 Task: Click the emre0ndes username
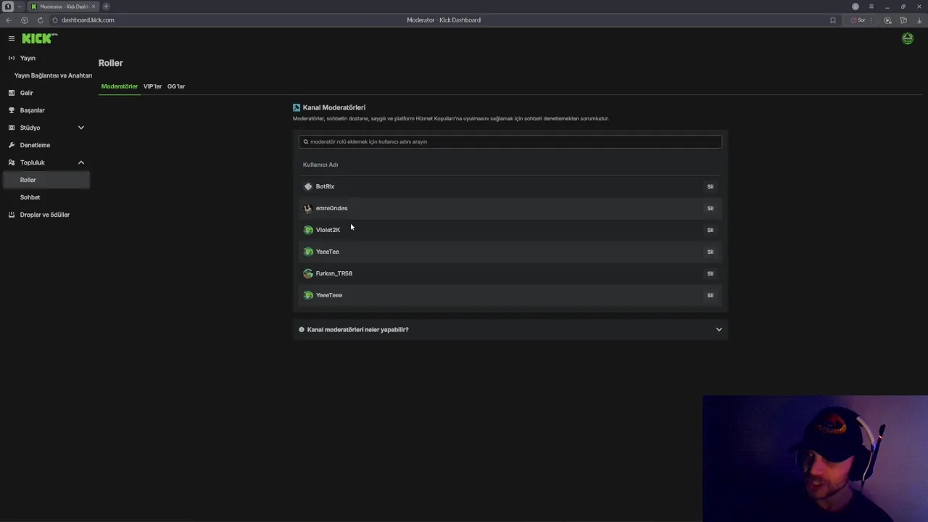331,208
